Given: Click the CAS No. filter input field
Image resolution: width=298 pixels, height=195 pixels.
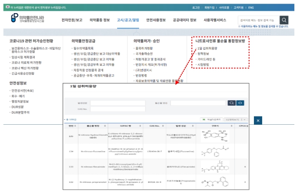Looking at the screenshot, I should (x=118, y=109).
